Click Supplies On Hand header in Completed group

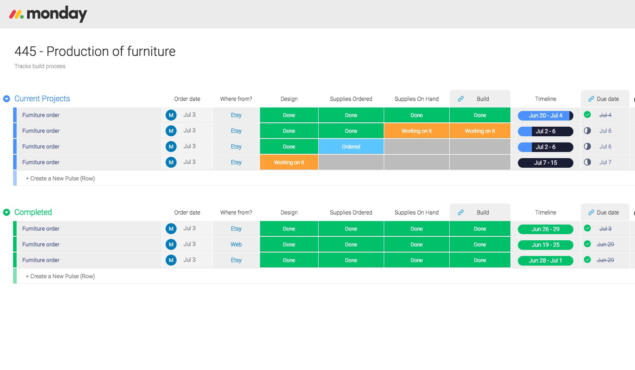click(x=416, y=213)
